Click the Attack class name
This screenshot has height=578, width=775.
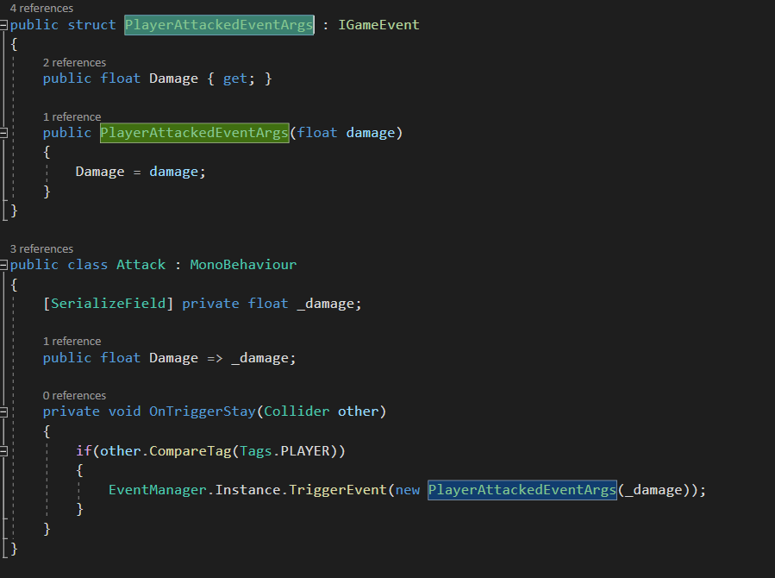[141, 265]
